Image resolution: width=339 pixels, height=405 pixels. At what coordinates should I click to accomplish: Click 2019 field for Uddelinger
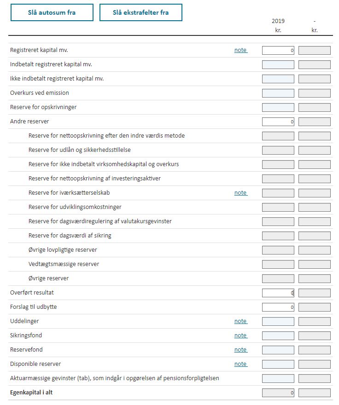278,322
